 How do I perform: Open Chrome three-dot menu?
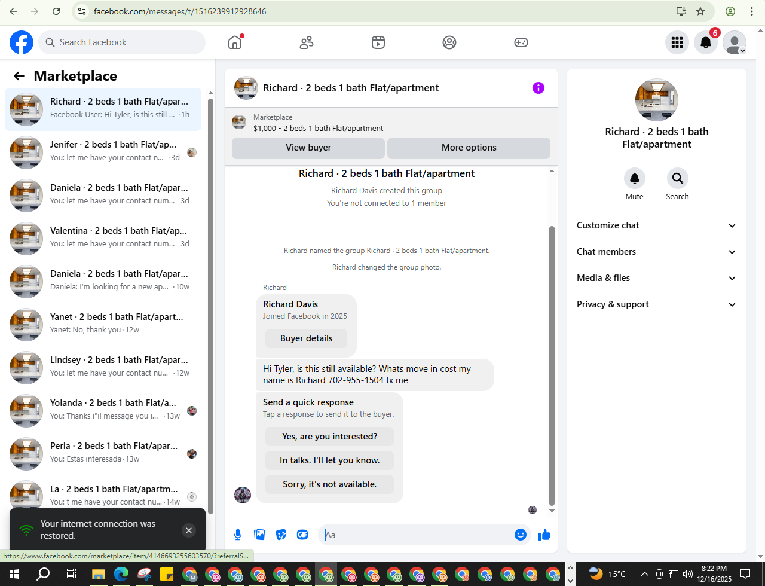click(x=752, y=11)
